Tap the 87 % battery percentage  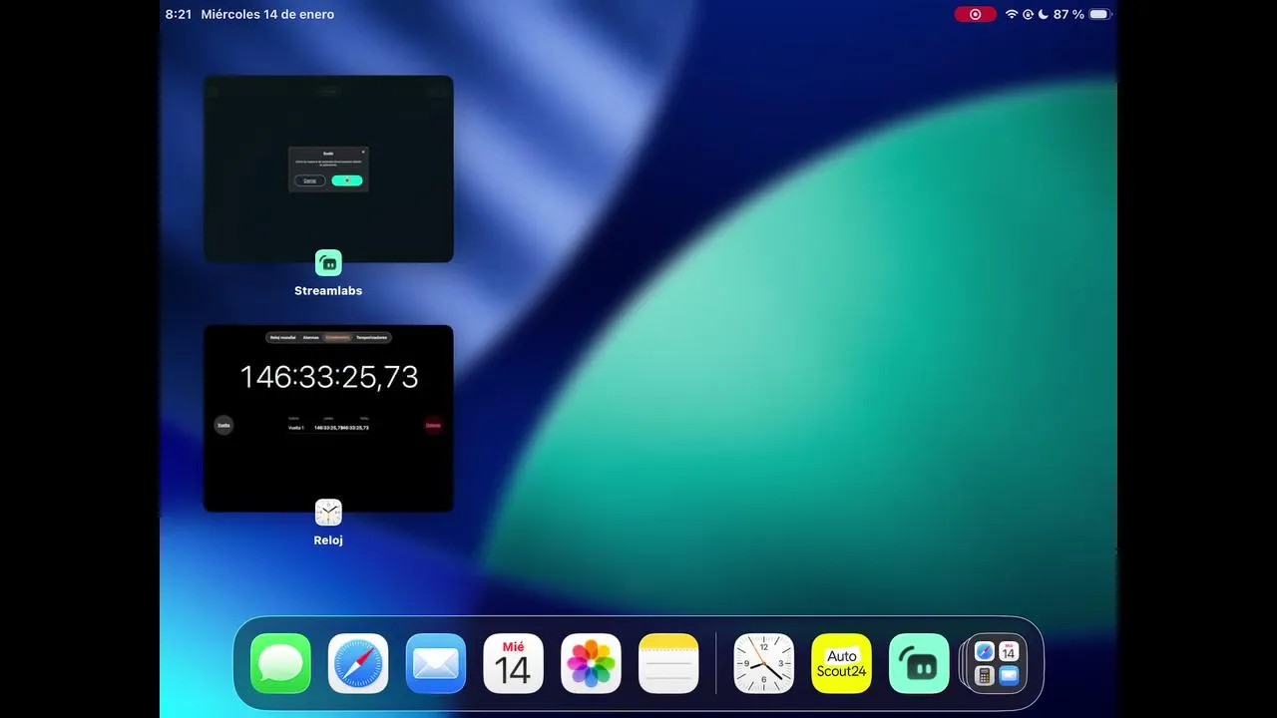[x=1068, y=14]
